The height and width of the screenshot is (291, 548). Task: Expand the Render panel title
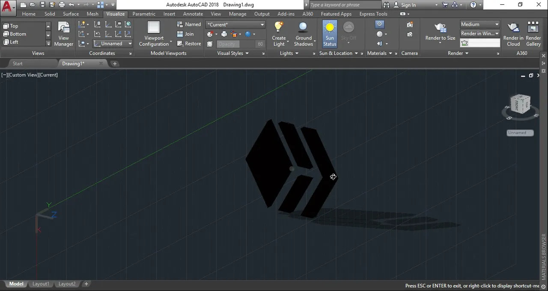(458, 53)
